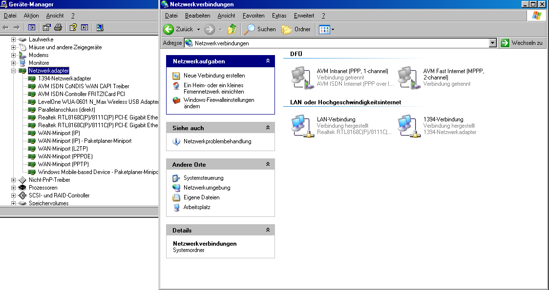The width and height of the screenshot is (549, 290).
Task: Collapse the Andere Orte panel chevron
Action: click(268, 164)
